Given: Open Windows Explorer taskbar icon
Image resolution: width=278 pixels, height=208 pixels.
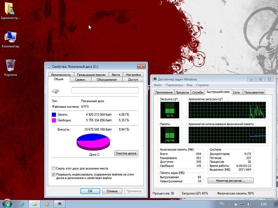Looking at the screenshot, I should click(34, 203).
